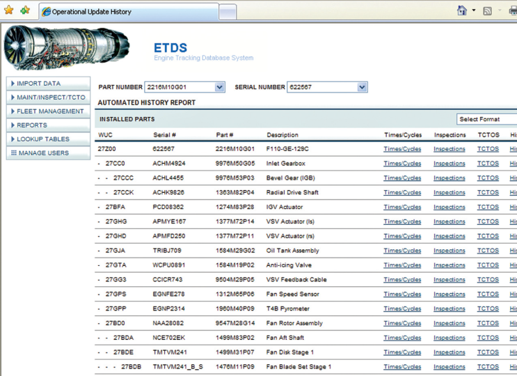This screenshot has width=517, height=376.
Task: Select WUC cell 27CCK
Action: click(124, 193)
